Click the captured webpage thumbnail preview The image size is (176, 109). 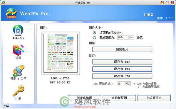(x=61, y=53)
